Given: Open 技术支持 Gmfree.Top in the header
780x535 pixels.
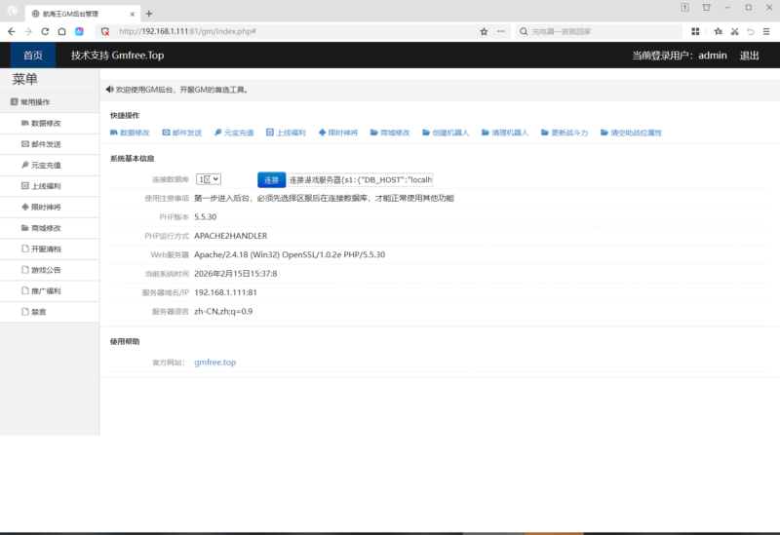Looking at the screenshot, I should (x=117, y=56).
